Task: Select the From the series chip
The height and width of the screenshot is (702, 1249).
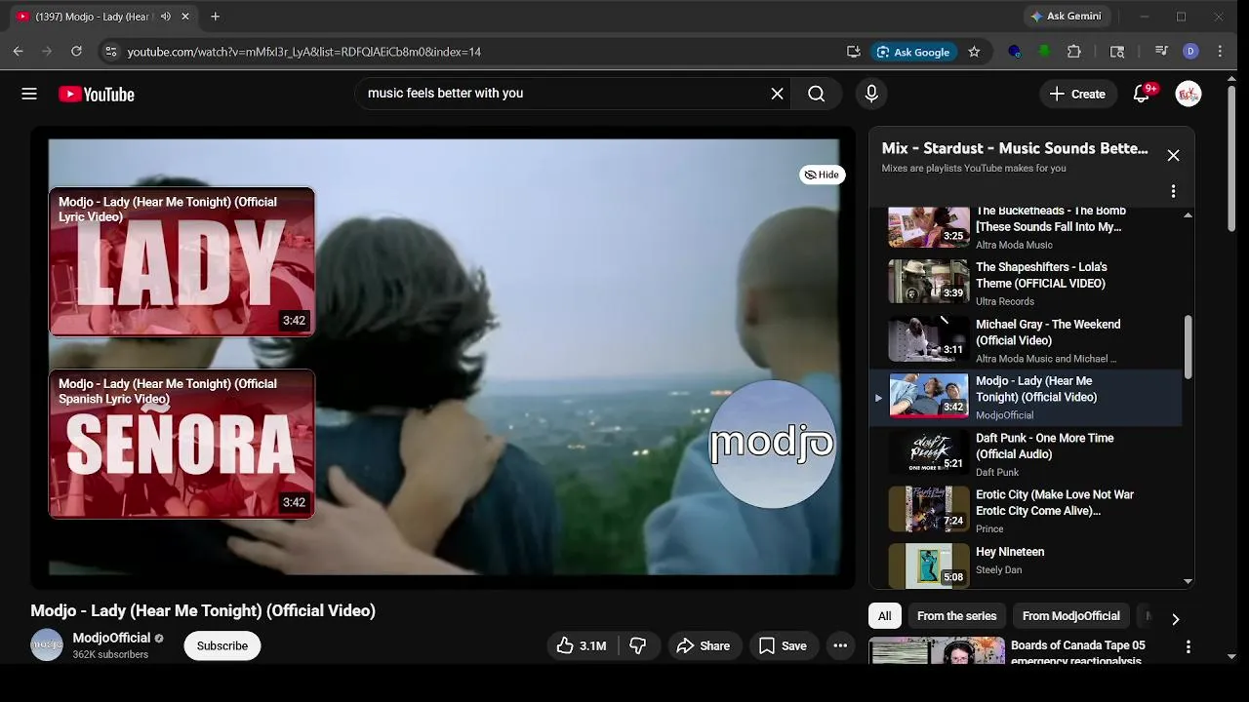Action: pyautogui.click(x=956, y=616)
